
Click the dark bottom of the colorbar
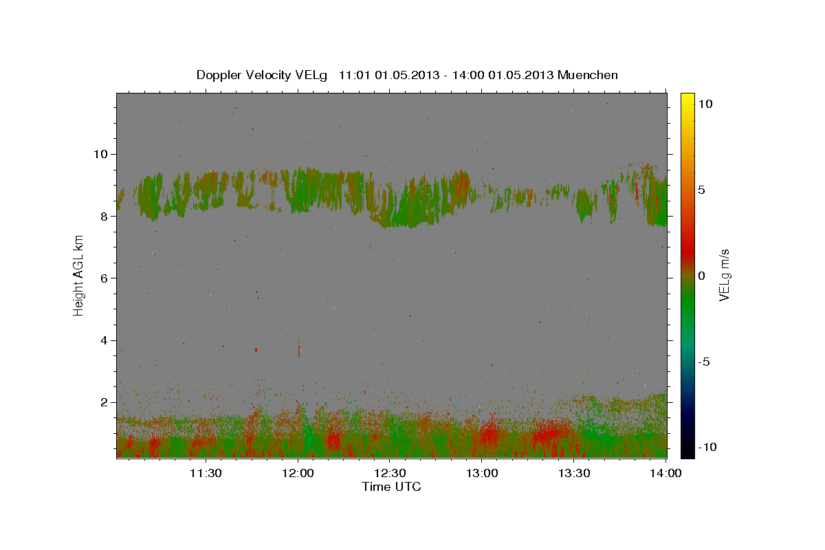(687, 445)
